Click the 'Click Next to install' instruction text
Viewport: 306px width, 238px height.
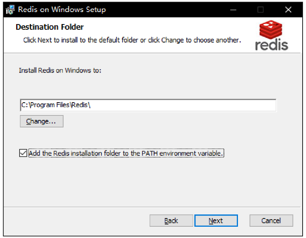tap(132, 40)
